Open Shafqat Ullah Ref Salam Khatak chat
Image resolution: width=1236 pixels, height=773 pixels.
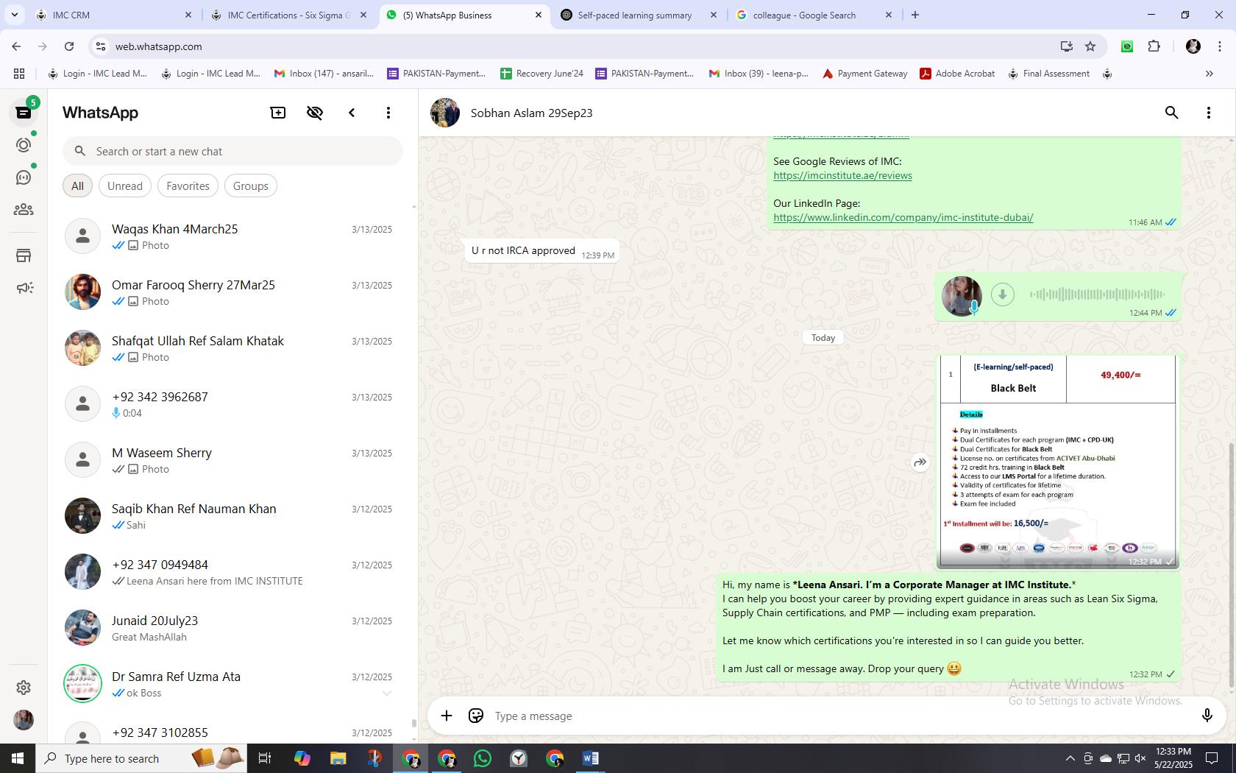[x=231, y=348]
